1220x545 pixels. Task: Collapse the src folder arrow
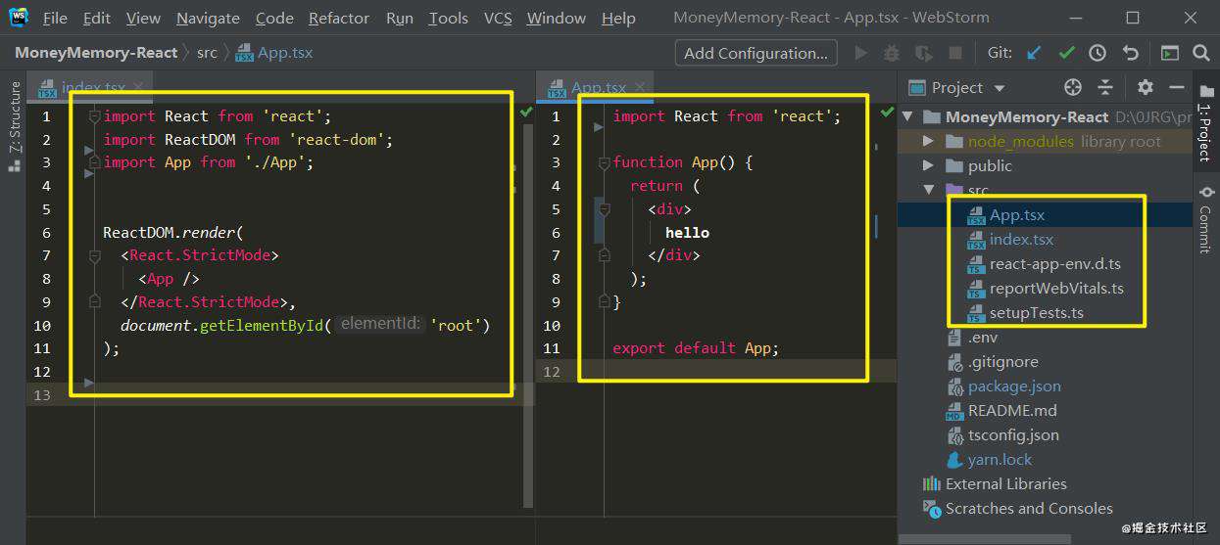click(x=928, y=190)
